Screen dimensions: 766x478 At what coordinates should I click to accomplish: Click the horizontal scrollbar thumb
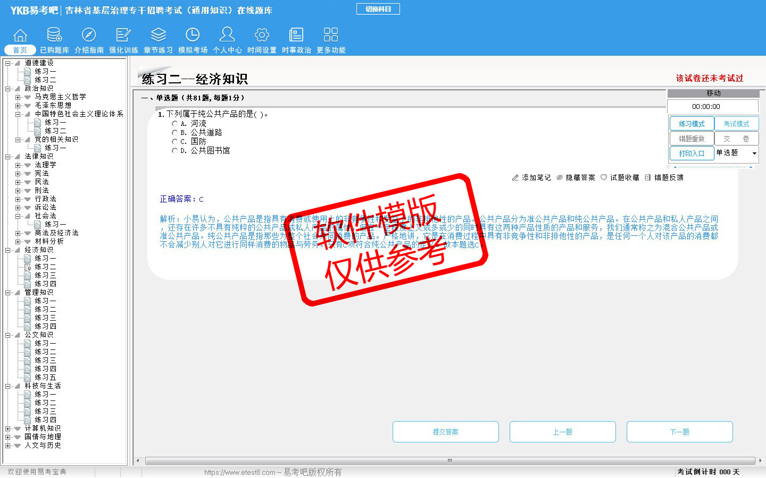click(450, 460)
